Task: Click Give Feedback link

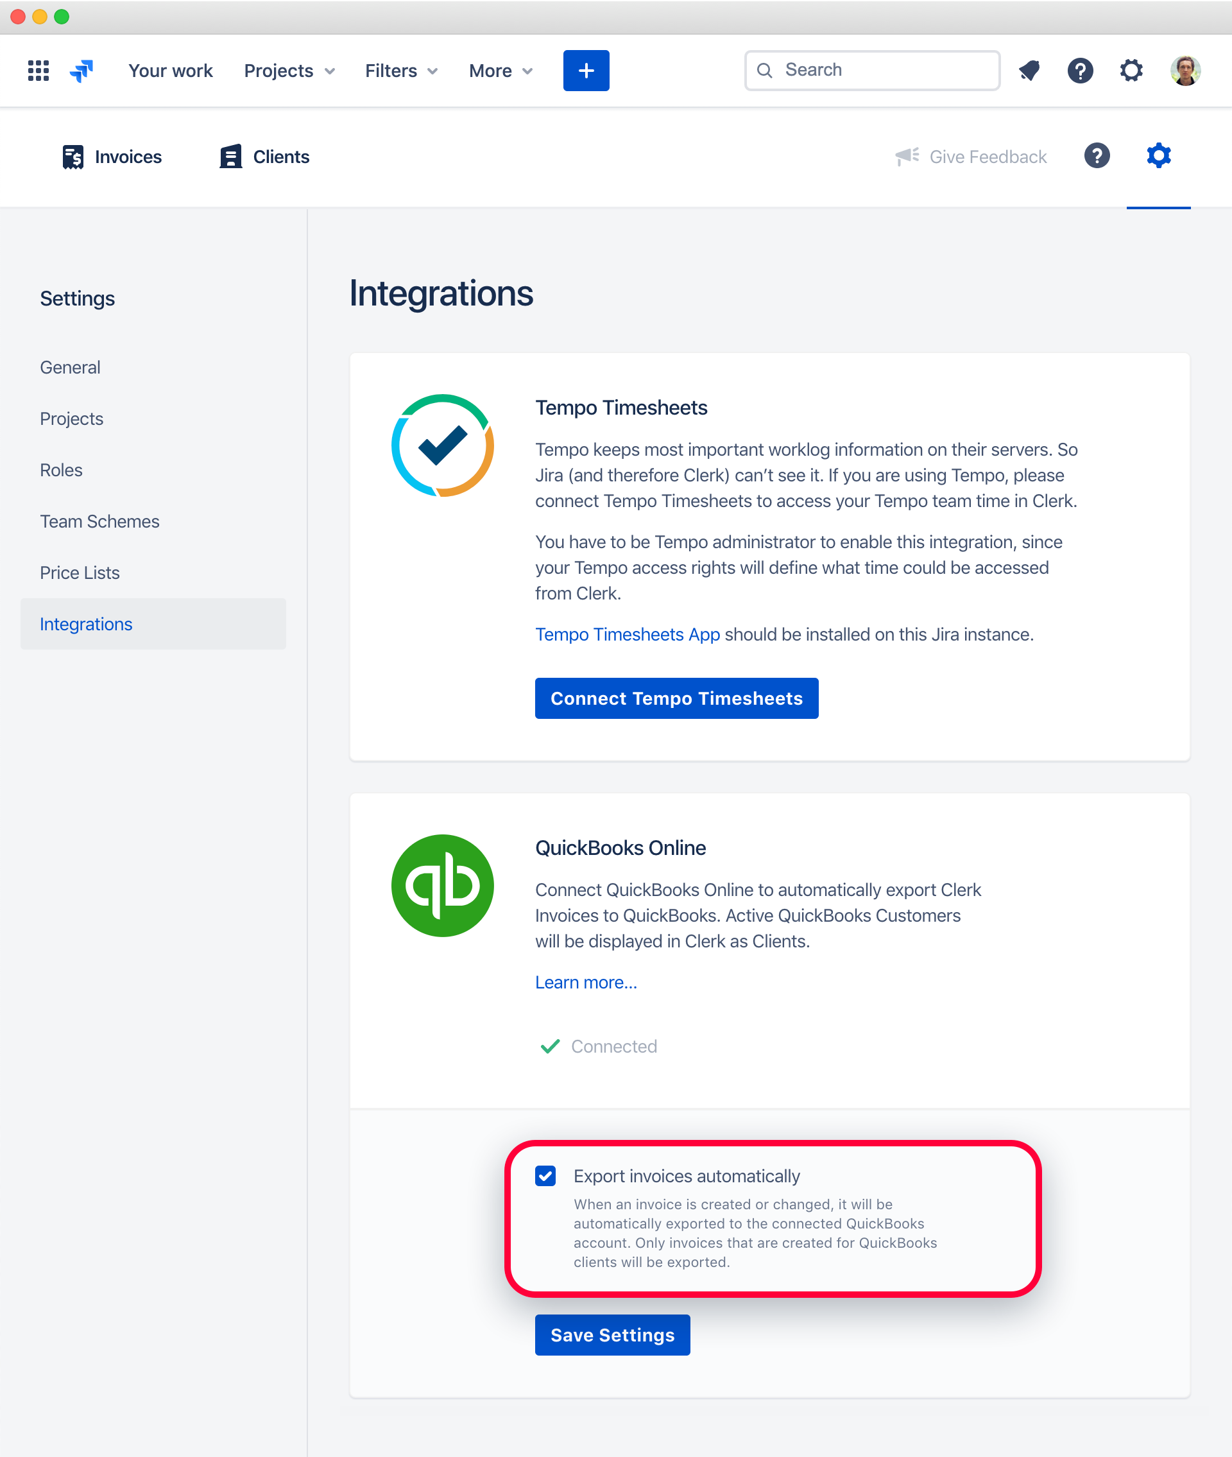Action: (971, 157)
